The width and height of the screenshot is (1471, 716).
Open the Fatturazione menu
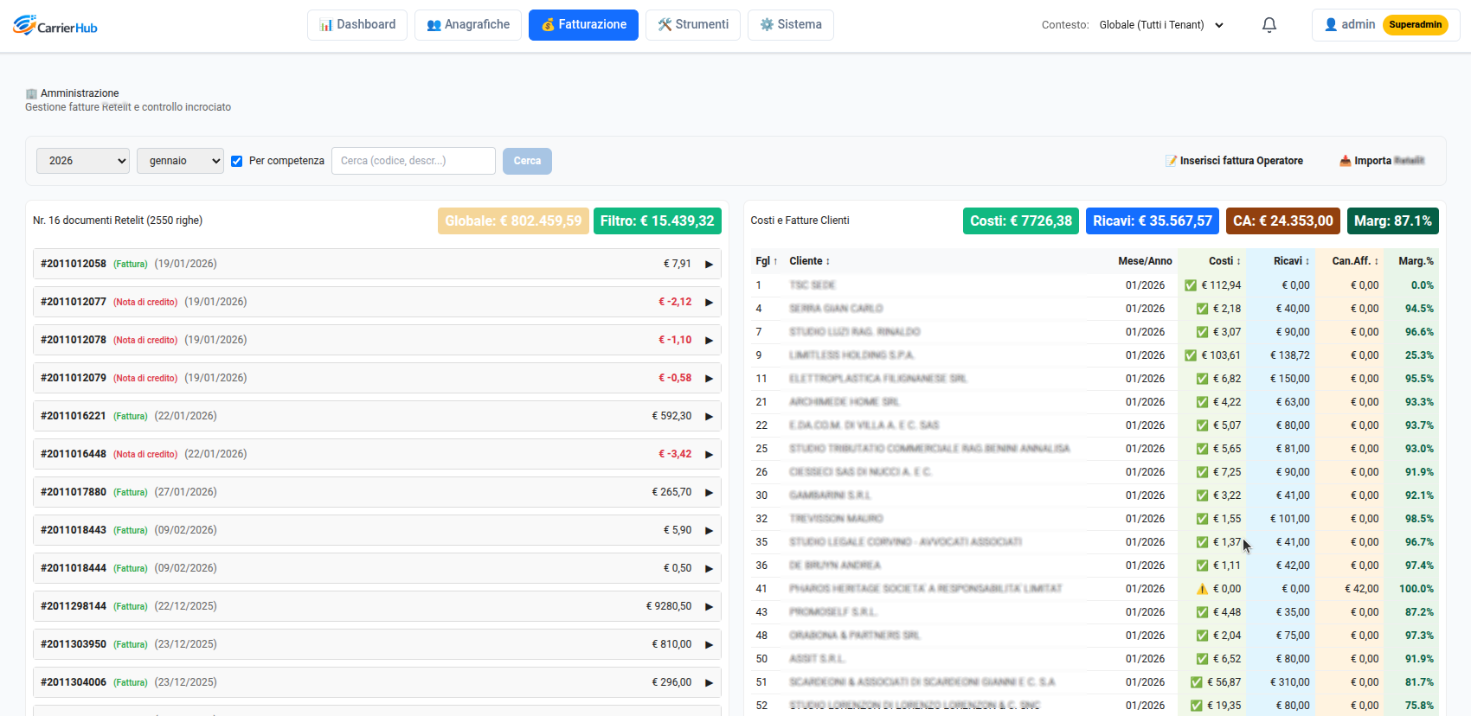tap(583, 25)
